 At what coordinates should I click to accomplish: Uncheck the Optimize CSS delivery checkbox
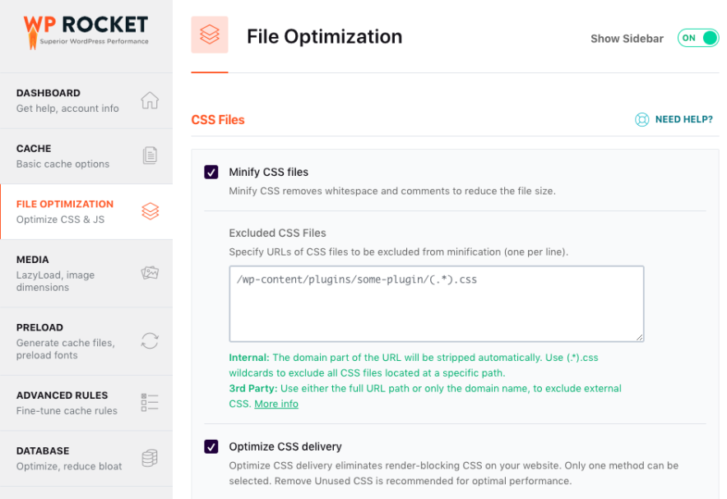(211, 446)
